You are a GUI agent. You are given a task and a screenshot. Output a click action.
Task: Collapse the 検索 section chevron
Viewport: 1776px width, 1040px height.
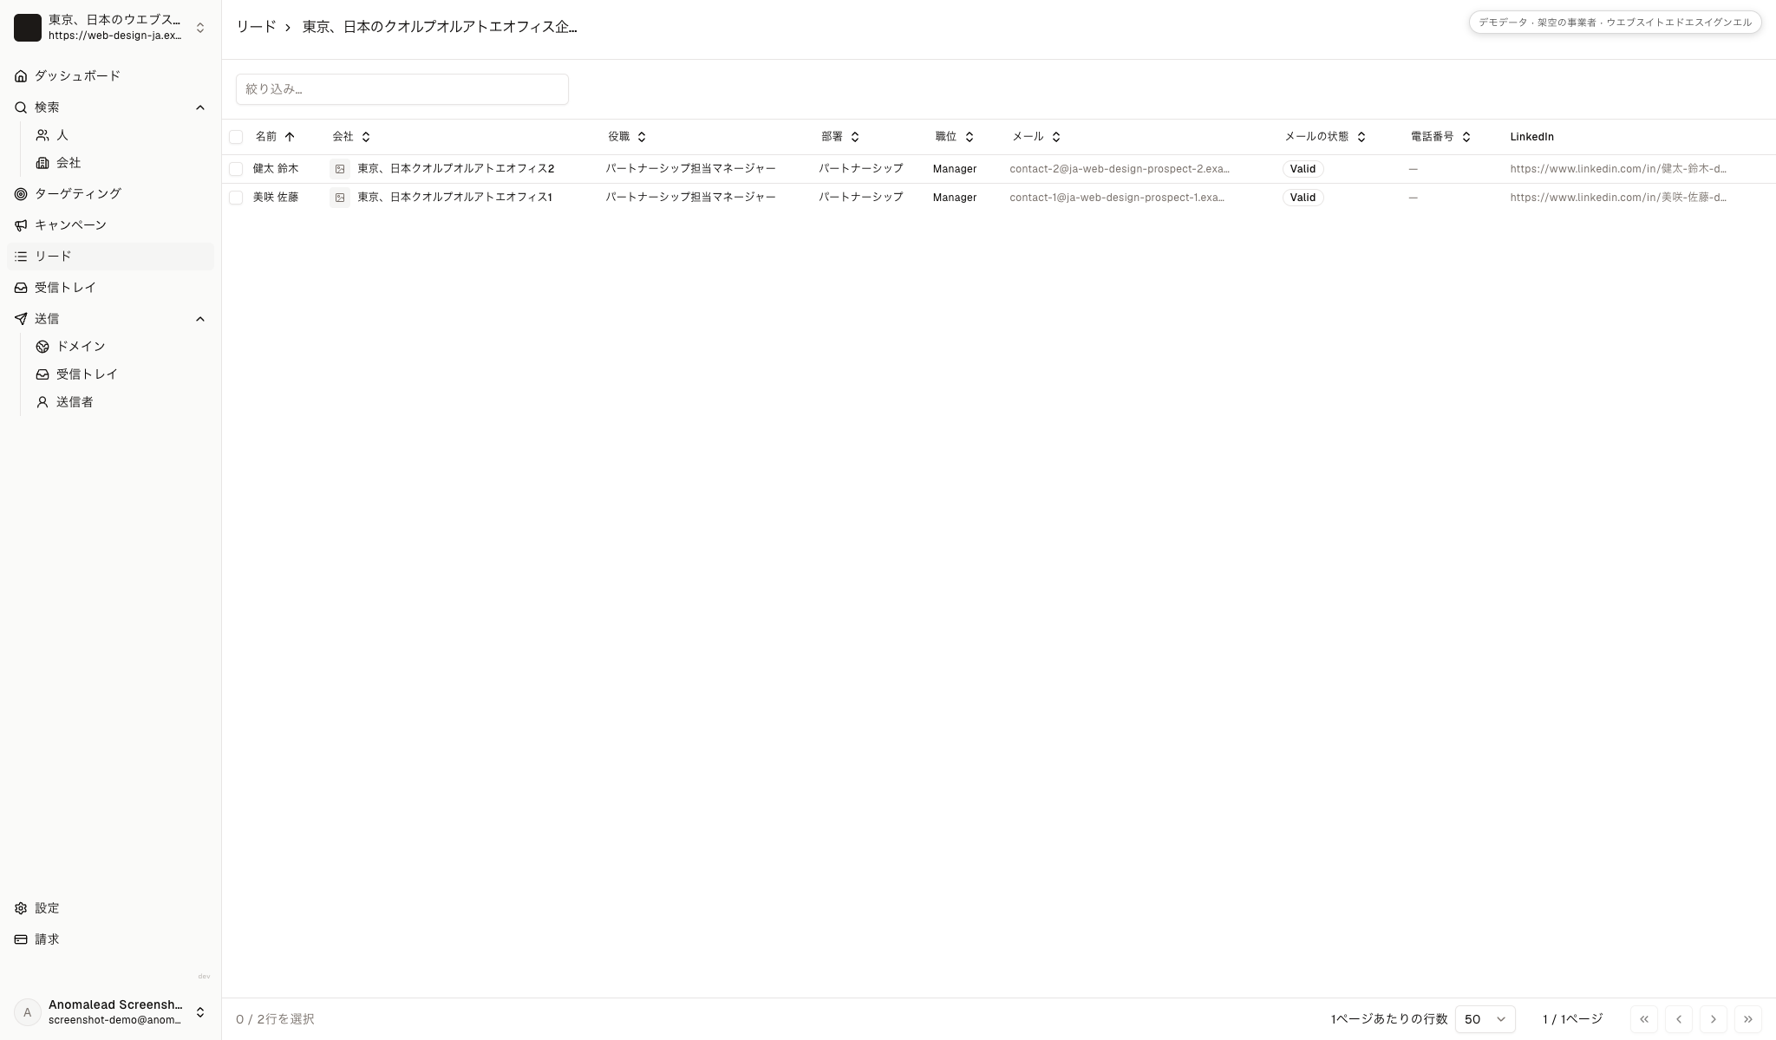point(200,107)
